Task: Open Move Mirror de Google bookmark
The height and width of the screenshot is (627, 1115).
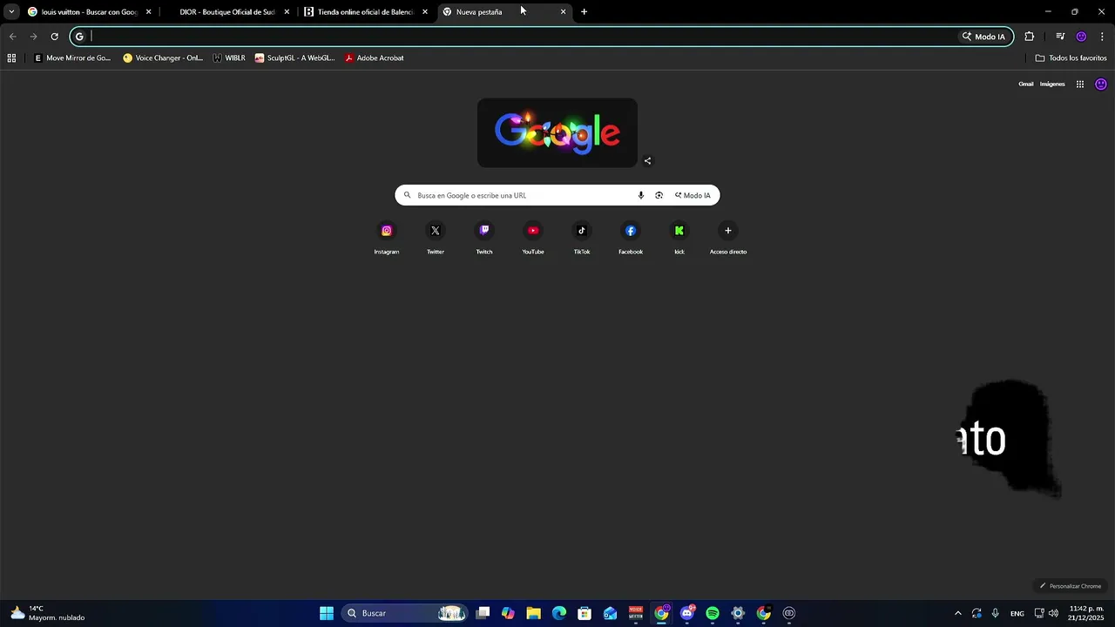Action: pyautogui.click(x=72, y=58)
